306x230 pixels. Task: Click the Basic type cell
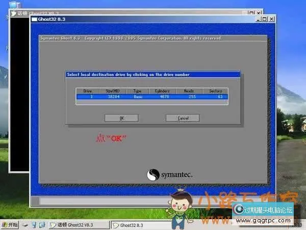(x=138, y=97)
